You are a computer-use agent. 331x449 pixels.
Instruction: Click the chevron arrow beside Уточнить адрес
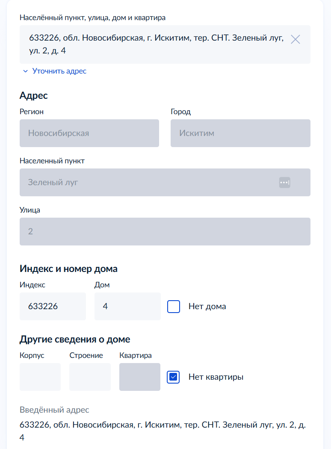point(25,71)
